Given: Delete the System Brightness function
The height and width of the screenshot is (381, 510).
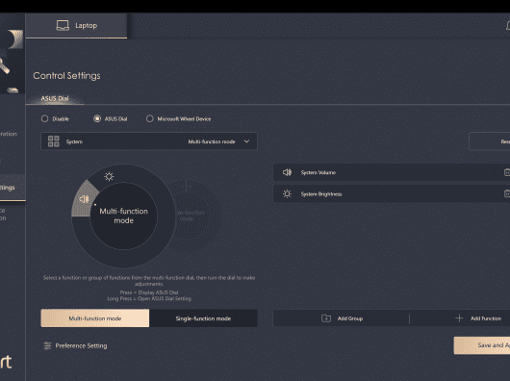Looking at the screenshot, I should tap(507, 194).
